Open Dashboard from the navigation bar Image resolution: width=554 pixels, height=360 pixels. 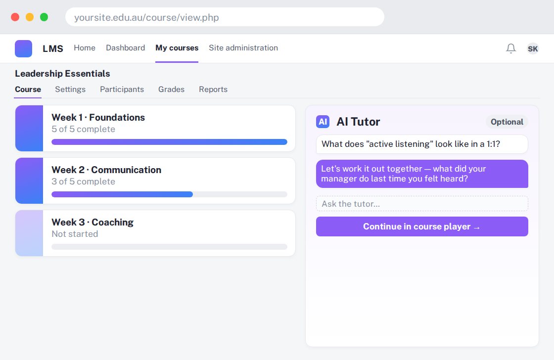point(126,47)
